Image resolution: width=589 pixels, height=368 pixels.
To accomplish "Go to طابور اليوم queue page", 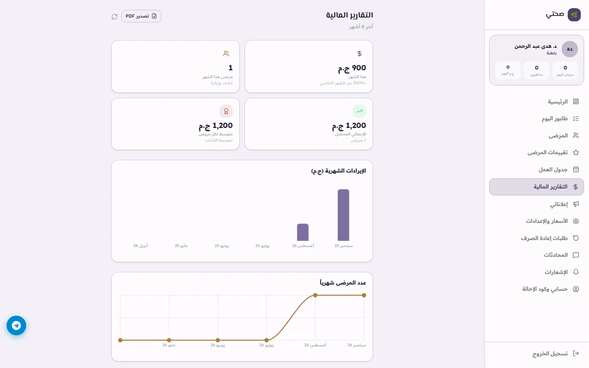I will 537,119.
